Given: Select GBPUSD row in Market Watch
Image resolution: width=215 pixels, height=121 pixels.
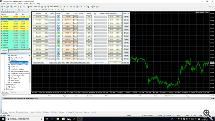Looking at the screenshot, I should pyautogui.click(x=15, y=22).
